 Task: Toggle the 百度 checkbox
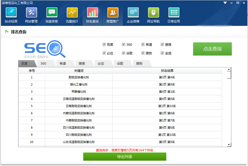tap(104, 44)
